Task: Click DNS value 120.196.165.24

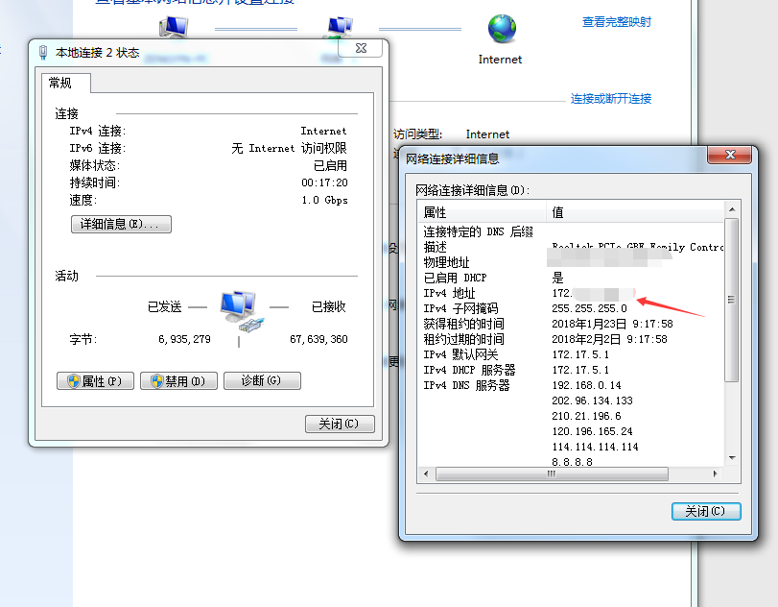Action: pyautogui.click(x=592, y=431)
